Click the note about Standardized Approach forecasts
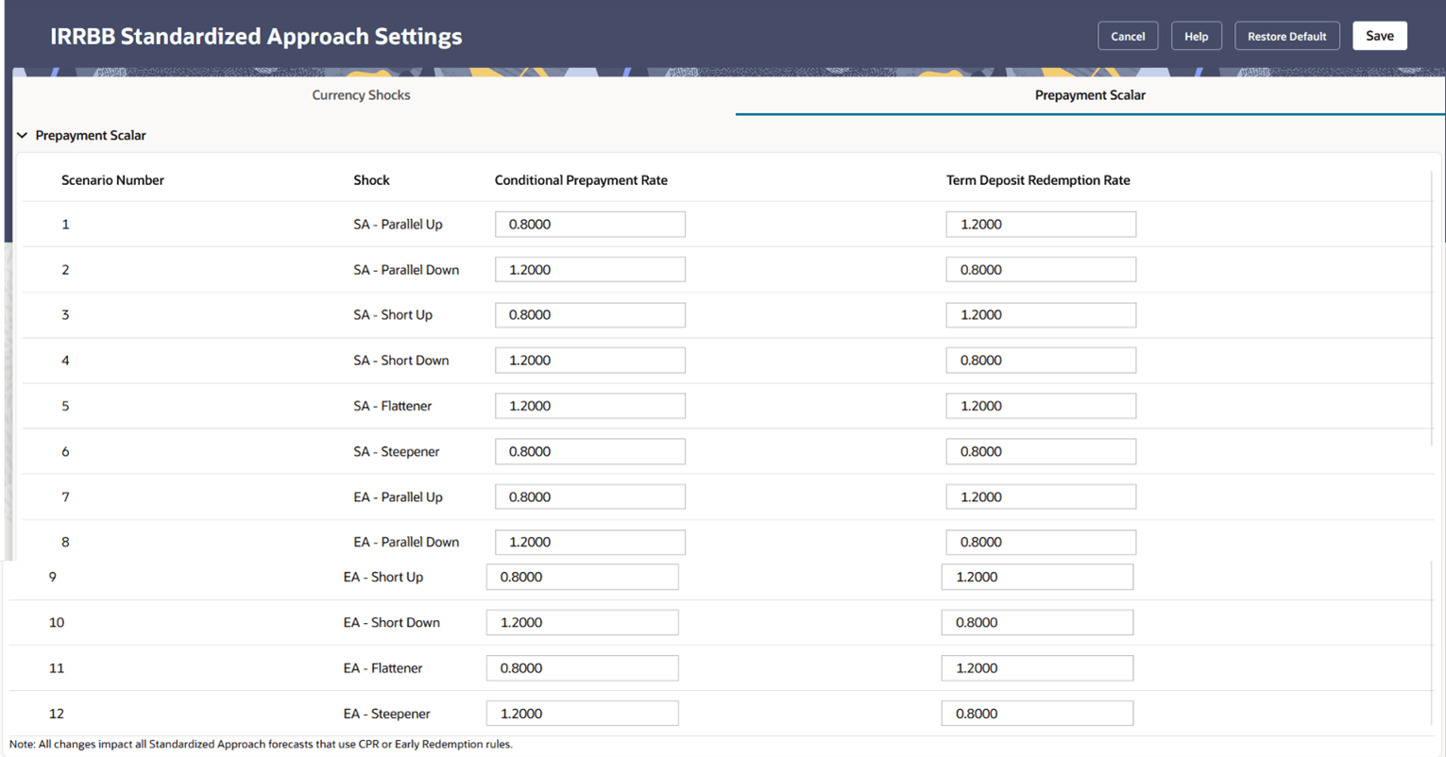This screenshot has height=757, width=1446. (261, 744)
